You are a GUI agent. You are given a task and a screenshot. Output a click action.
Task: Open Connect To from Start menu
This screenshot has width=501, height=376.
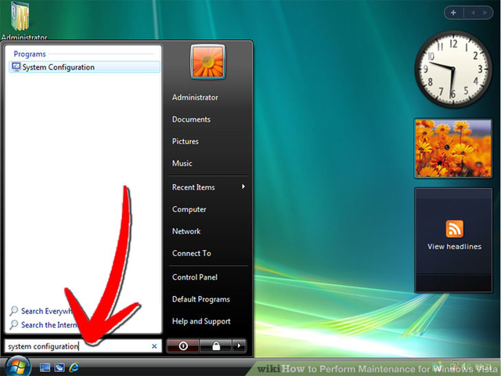191,254
